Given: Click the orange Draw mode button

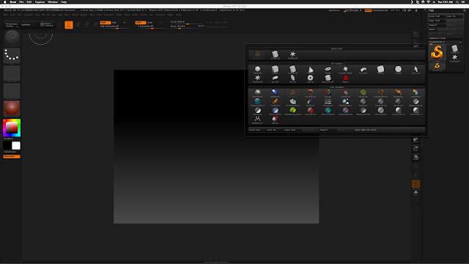Looking at the screenshot, I should 69,25.
